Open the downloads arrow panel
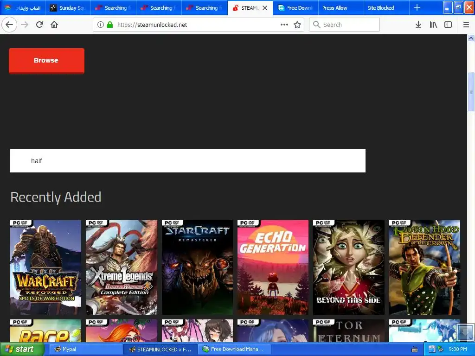Screen dimensions: 475x356 coord(418,25)
